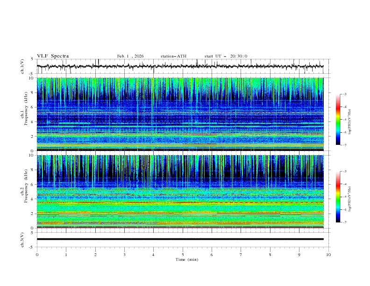The width and height of the screenshot is (370, 286).
Task: Click time axis tick label "1"
Action: tap(66, 255)
